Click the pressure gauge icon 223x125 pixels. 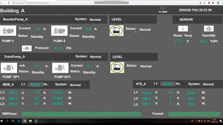tap(27, 49)
